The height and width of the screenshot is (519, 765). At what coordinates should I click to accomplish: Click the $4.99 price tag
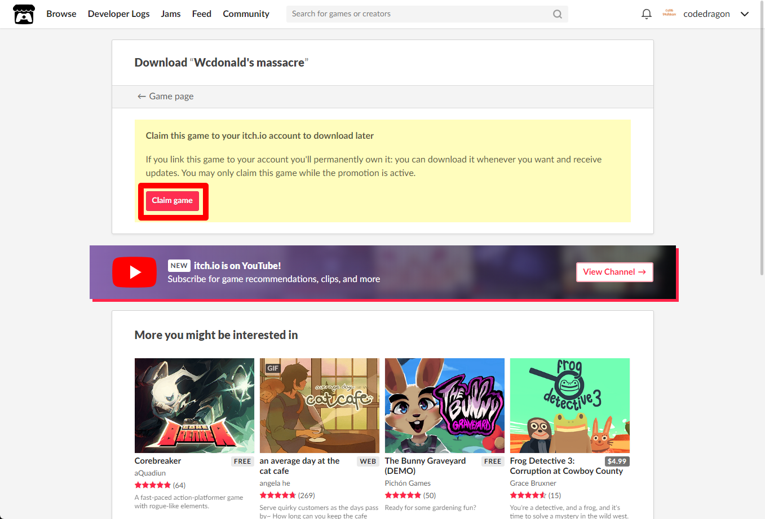point(617,461)
